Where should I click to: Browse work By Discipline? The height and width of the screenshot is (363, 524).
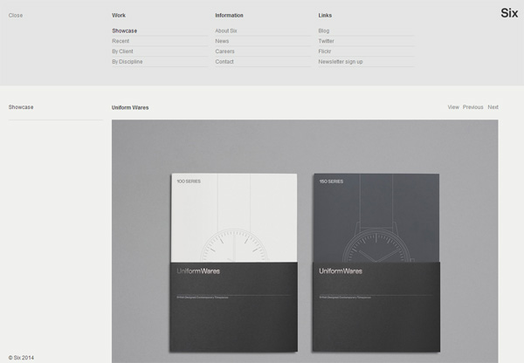(x=128, y=62)
